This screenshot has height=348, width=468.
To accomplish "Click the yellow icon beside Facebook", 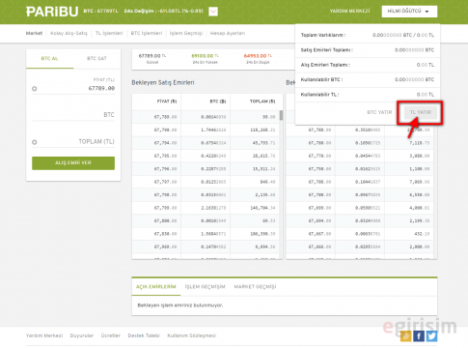I will click(x=405, y=336).
